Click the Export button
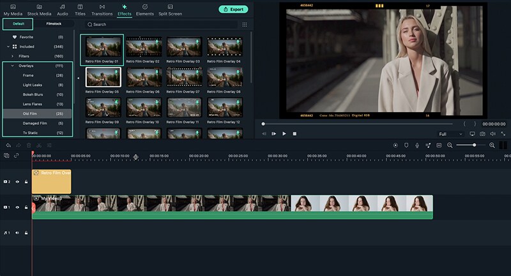 233,9
